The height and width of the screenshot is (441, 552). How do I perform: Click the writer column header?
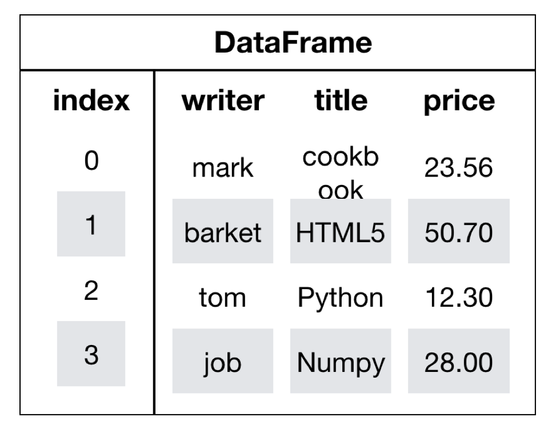pos(223,102)
